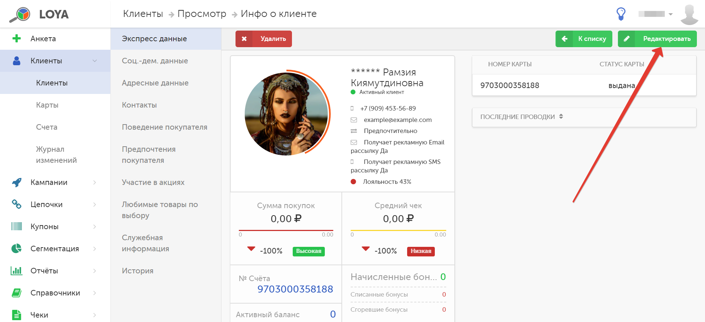
Task: Open the Любимые товары по выбору tab
Action: click(166, 210)
